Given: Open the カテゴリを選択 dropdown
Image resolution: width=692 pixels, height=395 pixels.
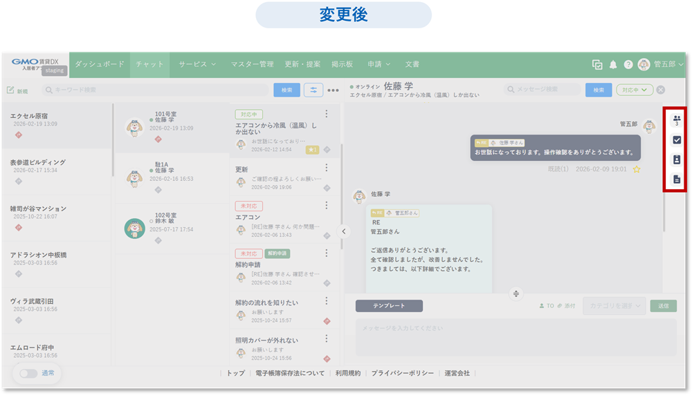Looking at the screenshot, I should point(614,306).
